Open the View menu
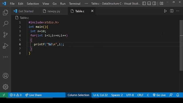 coord(46,4)
